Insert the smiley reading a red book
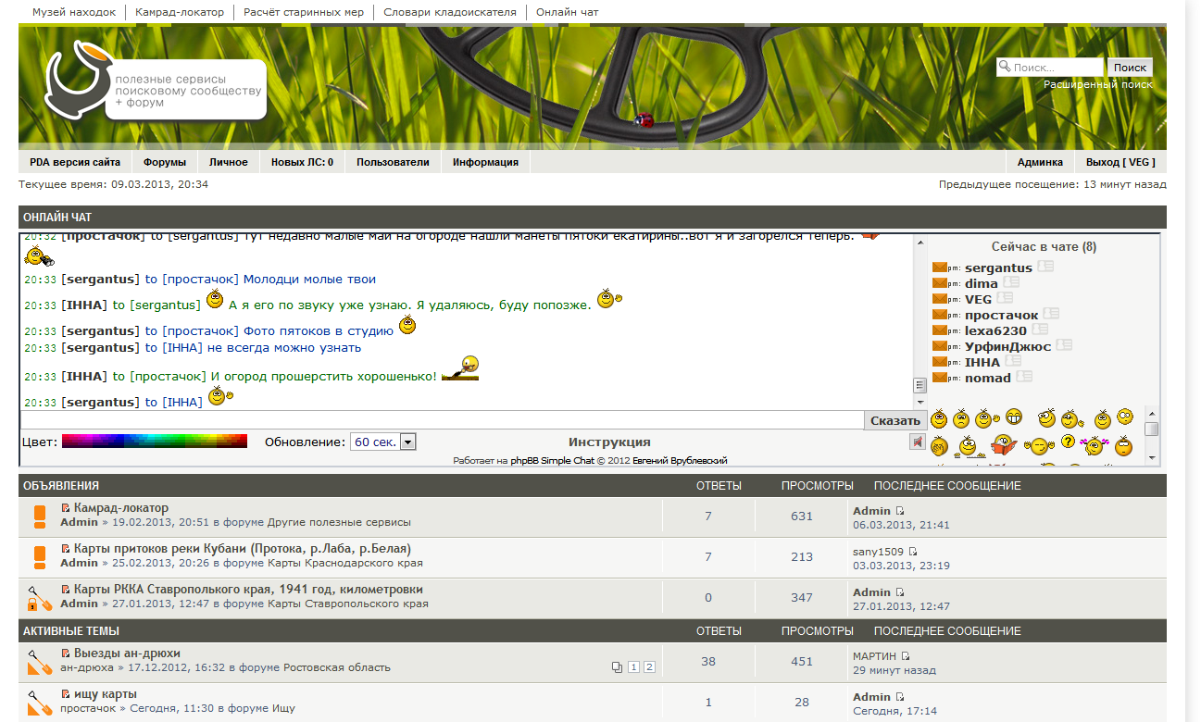The width and height of the screenshot is (1201, 722). tap(1004, 446)
